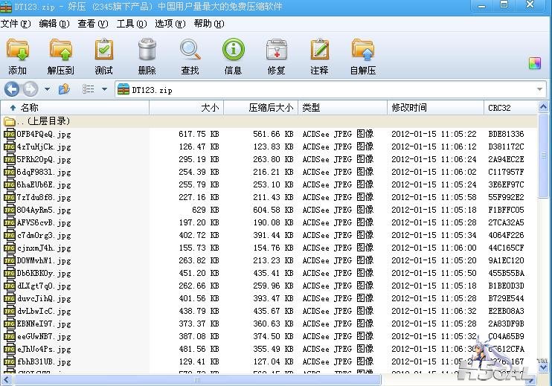Viewport: 552px width, 386px height.
Task: Open the 编辑(E) menu
Action: point(54,24)
